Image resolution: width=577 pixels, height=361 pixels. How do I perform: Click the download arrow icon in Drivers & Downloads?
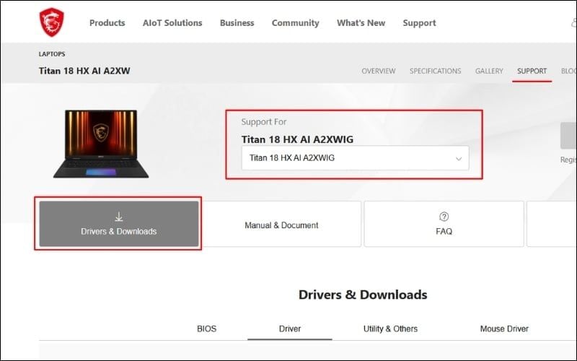point(118,217)
